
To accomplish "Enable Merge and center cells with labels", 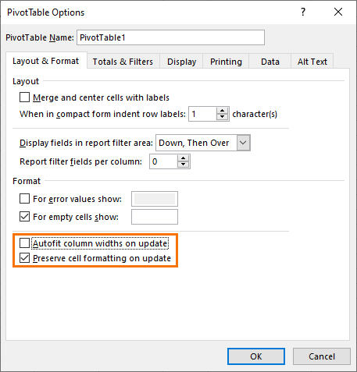I will click(25, 97).
